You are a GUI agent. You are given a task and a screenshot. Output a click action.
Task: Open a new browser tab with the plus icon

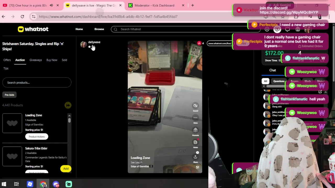[193, 5]
